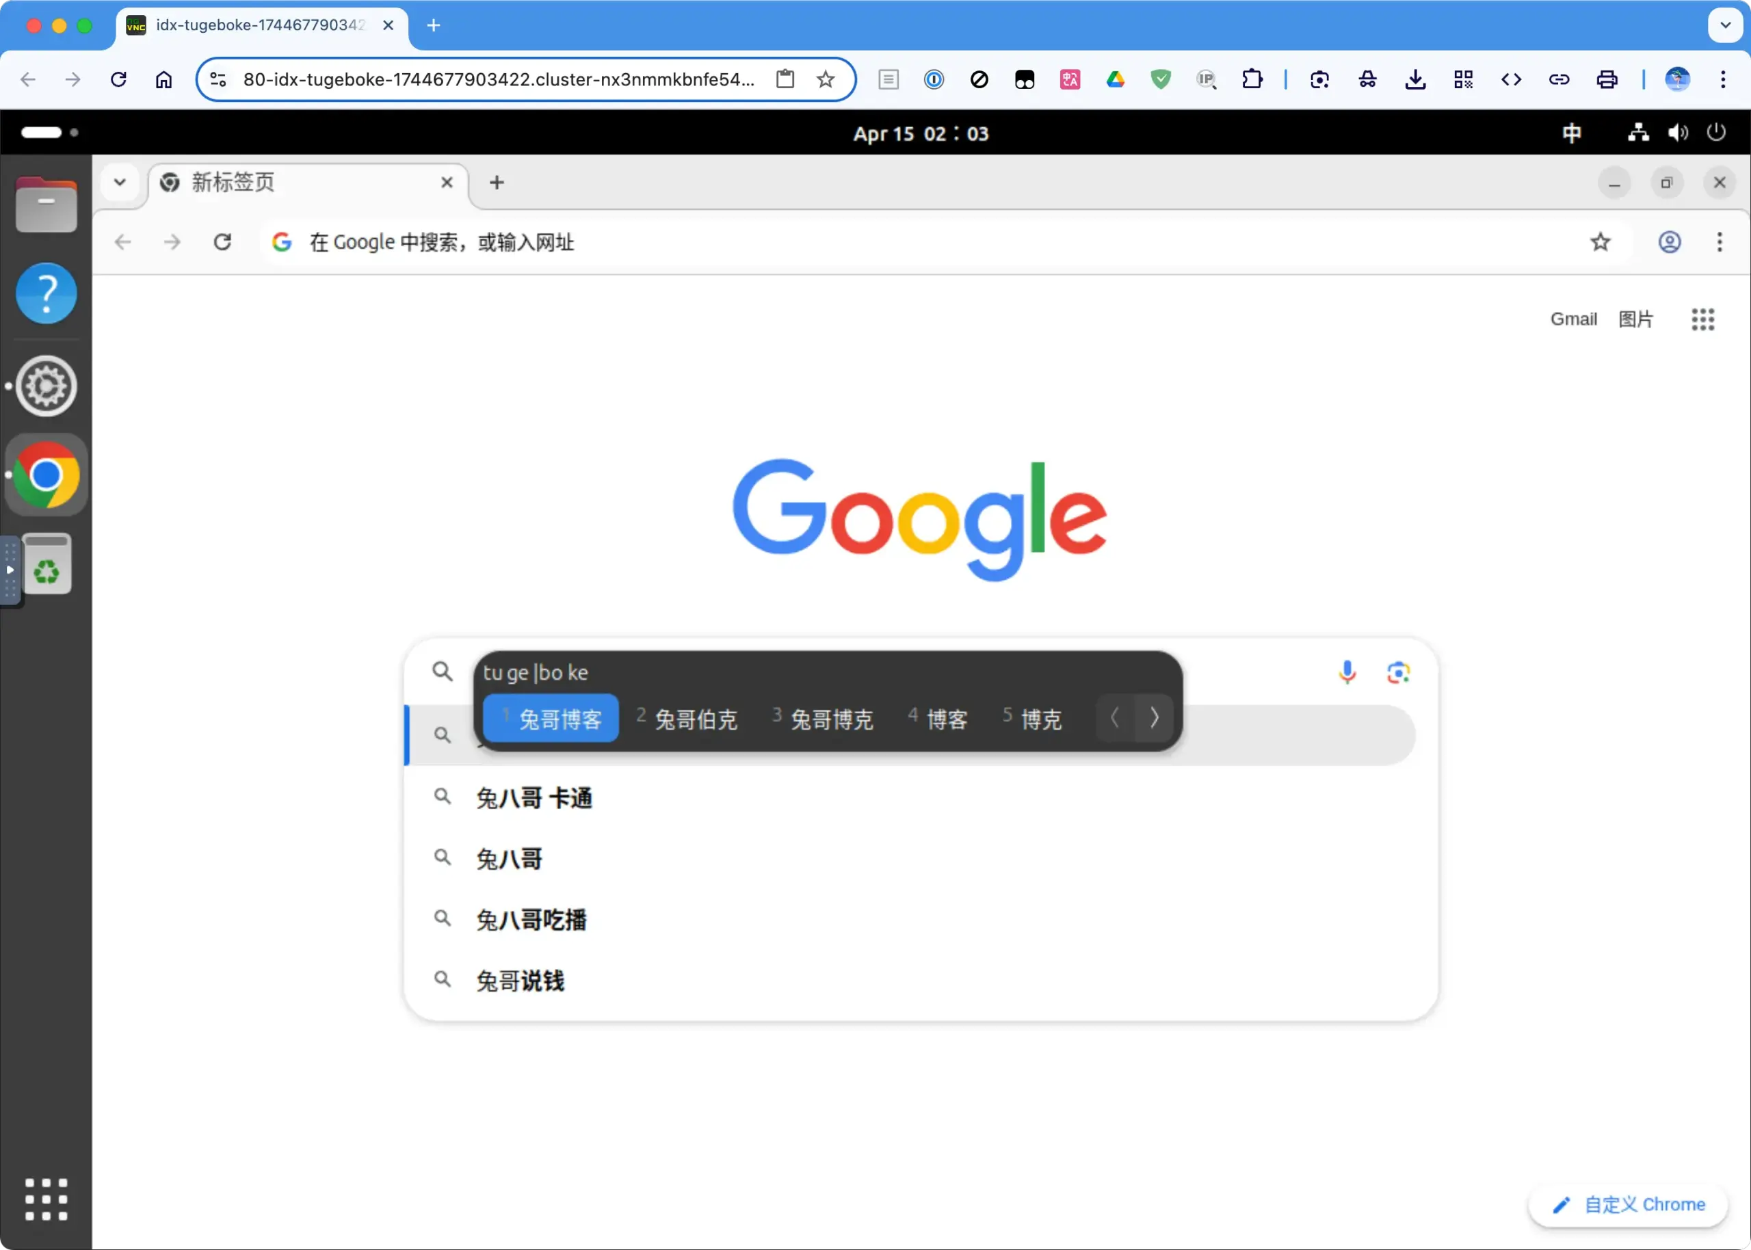Click 自定义 Chrome customize button
Viewport: 1751px width, 1250px height.
[1628, 1205]
